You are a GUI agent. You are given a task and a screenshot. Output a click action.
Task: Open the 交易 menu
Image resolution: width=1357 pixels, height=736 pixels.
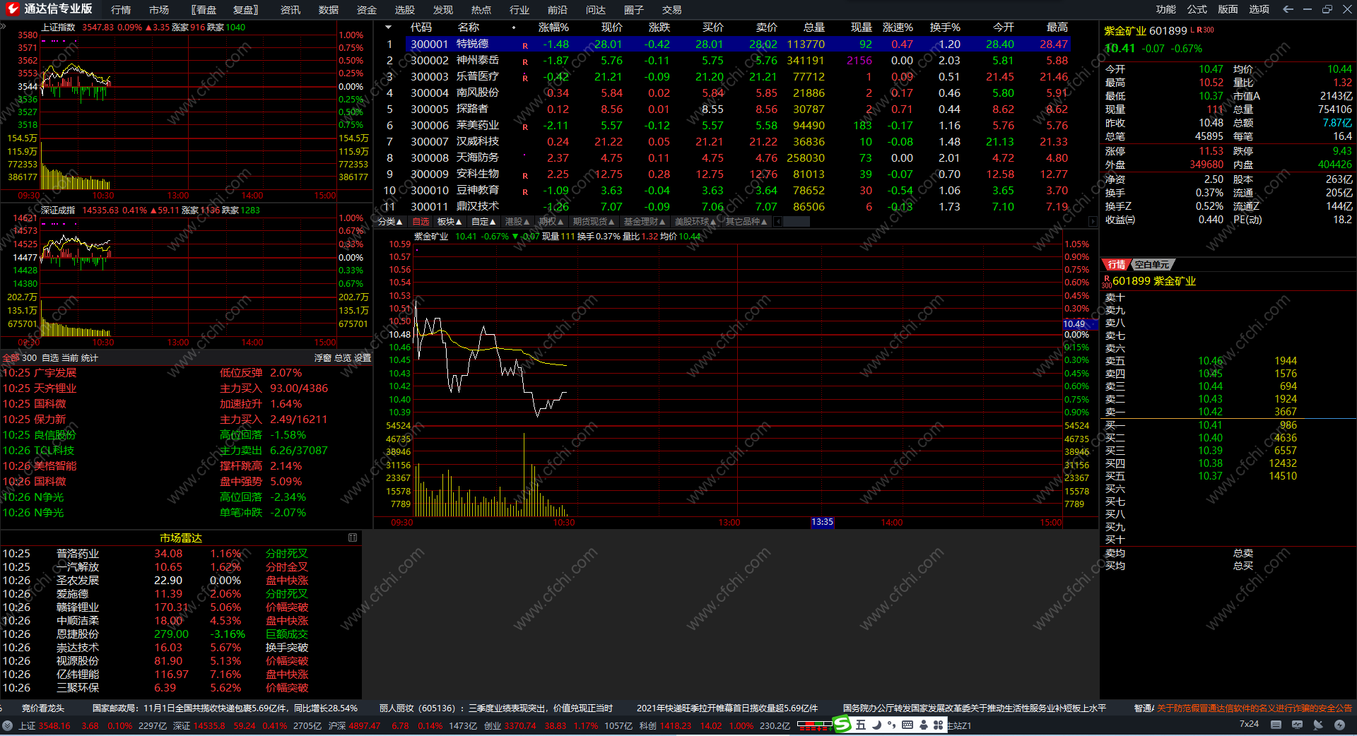coord(672,10)
